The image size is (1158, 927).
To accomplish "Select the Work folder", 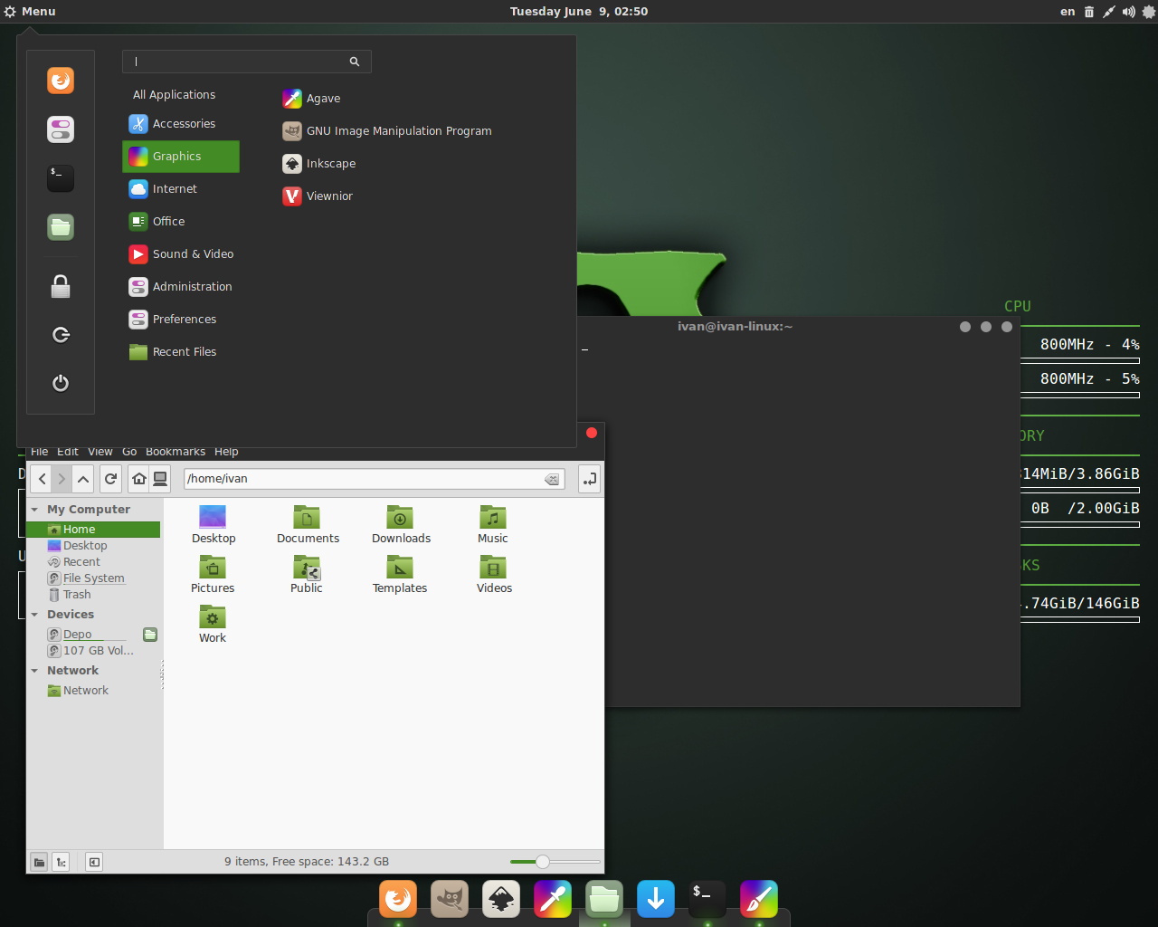I will 213,625.
